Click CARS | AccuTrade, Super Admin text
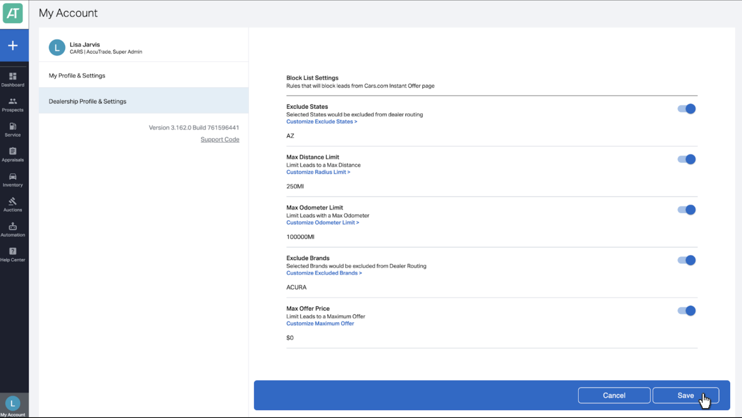 [x=106, y=52]
